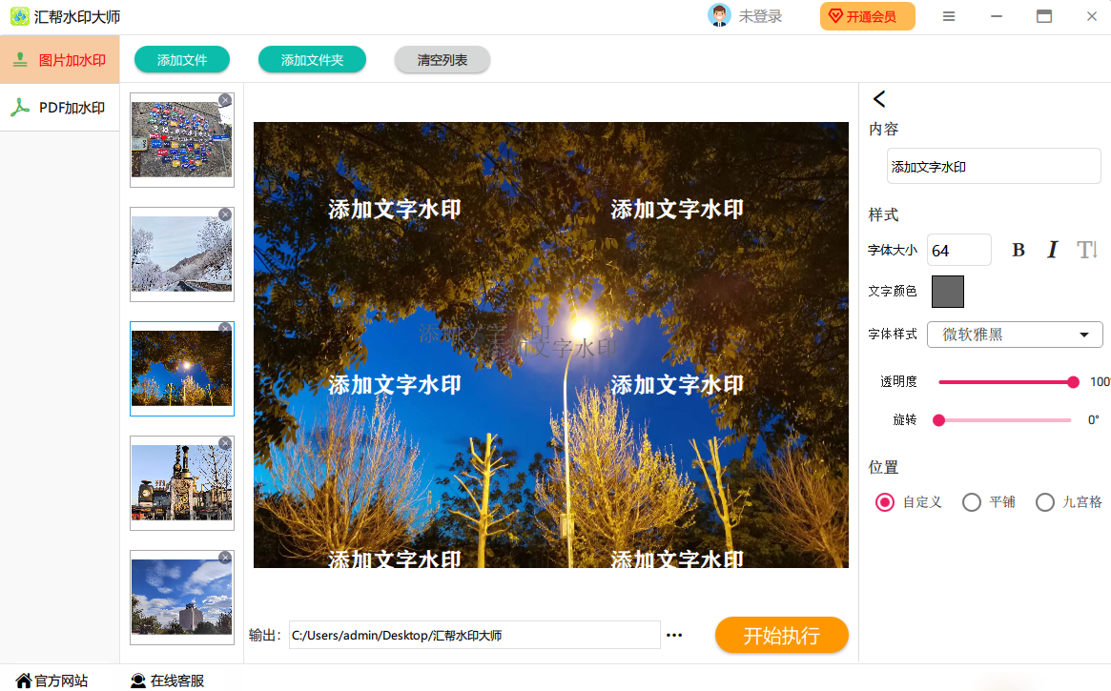Remove the snowy trees thumbnail image
The width and height of the screenshot is (1111, 691).
(x=225, y=214)
